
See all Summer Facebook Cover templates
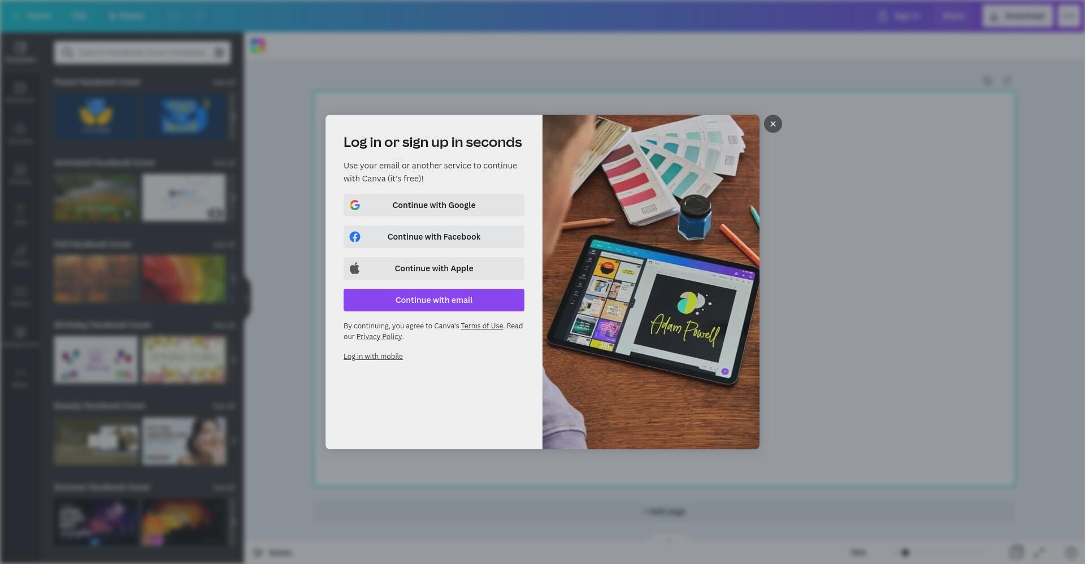pos(224,487)
